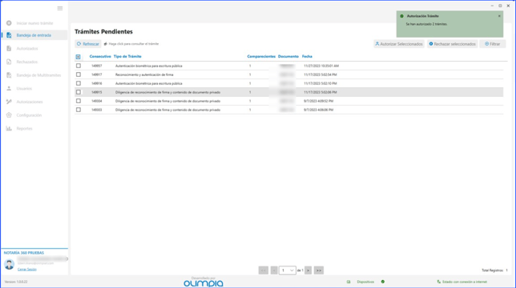
Task: Open Bandeja de entrada section
Action: pyautogui.click(x=34, y=35)
